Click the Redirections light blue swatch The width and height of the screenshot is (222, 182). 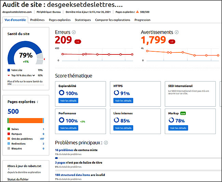point(9,144)
